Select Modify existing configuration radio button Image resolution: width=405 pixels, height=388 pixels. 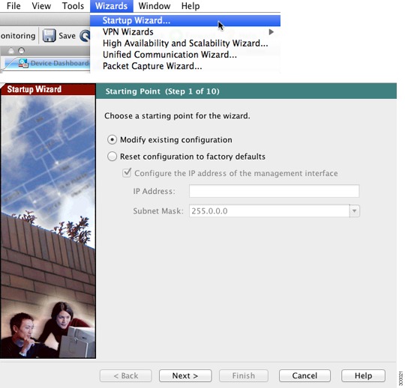coord(112,139)
